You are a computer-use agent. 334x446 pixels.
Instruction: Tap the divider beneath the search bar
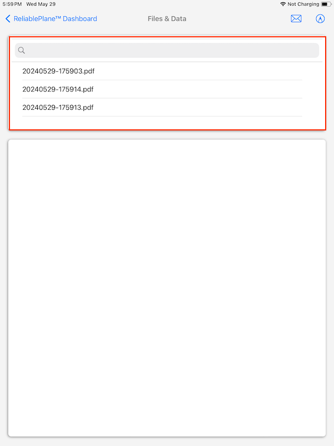pos(166,62)
